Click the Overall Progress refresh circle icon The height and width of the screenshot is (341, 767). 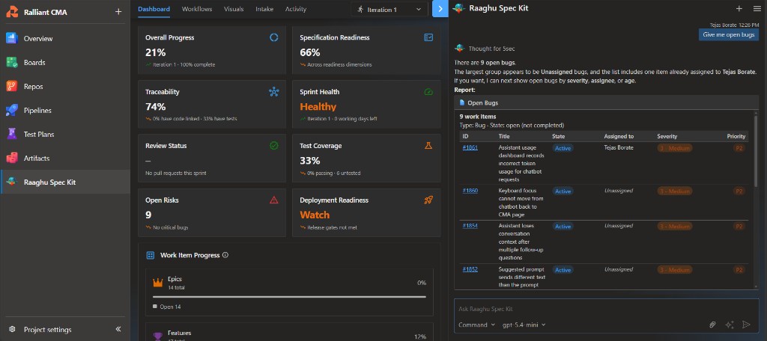pos(274,37)
